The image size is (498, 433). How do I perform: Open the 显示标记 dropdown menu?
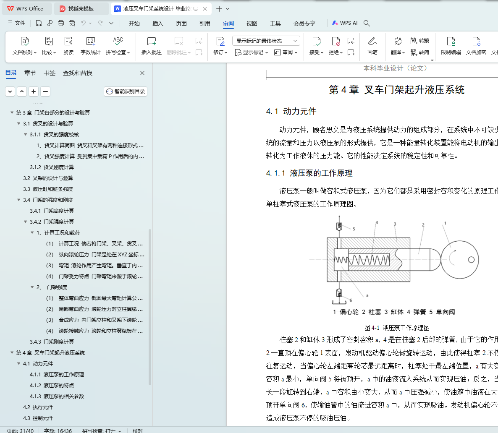[x=252, y=52]
